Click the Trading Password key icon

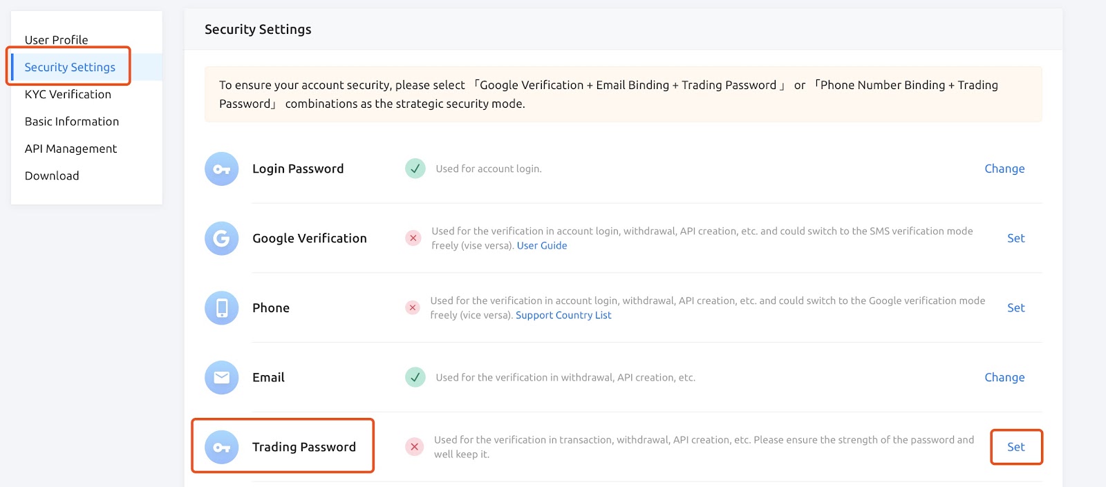pos(221,447)
